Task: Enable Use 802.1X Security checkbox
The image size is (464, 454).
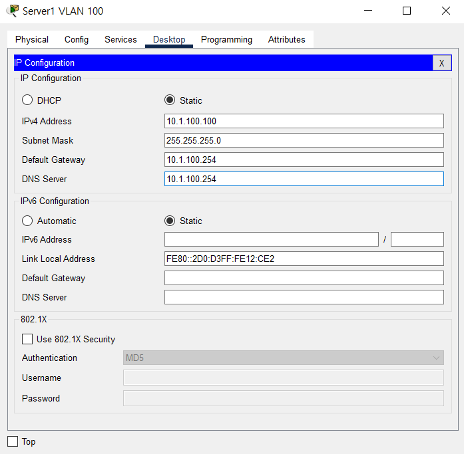Action: (27, 339)
